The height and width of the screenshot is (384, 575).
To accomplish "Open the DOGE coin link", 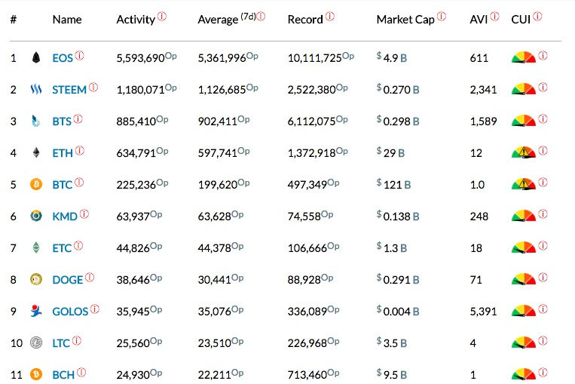I will [68, 280].
